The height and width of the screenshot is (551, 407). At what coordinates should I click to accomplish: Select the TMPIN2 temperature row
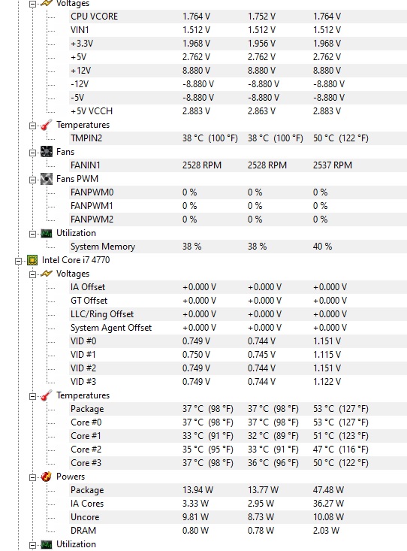238,138
